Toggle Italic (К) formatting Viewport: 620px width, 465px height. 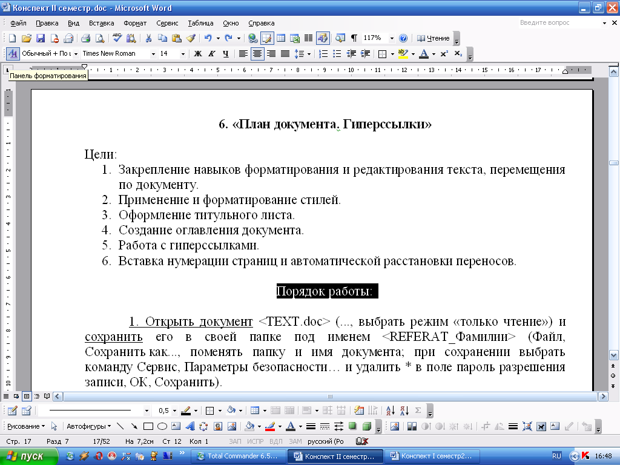tap(211, 54)
